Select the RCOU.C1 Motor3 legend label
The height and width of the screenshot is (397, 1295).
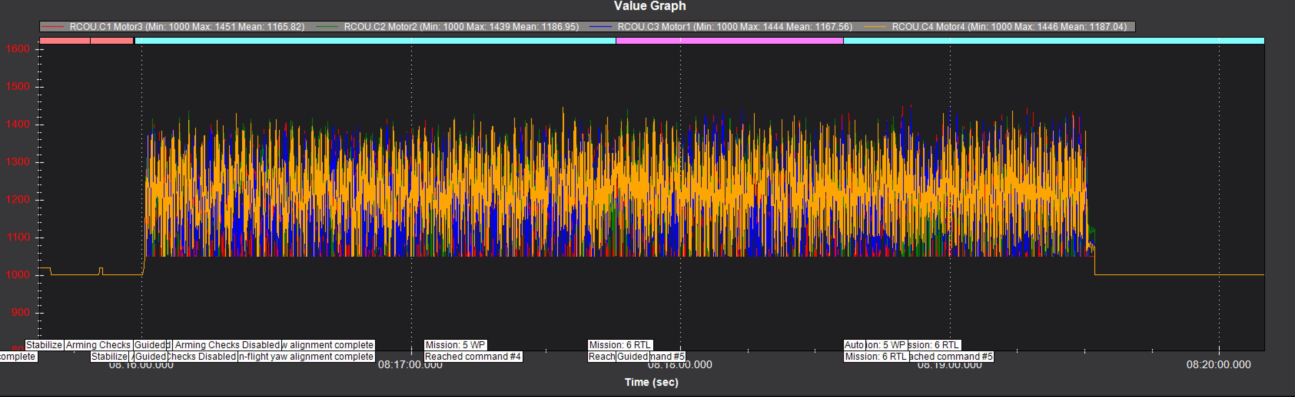pos(187,27)
